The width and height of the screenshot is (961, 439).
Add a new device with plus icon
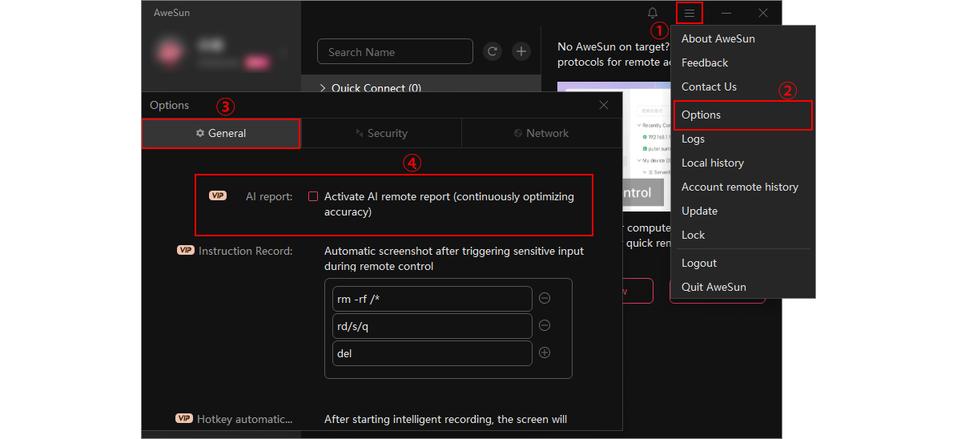coord(521,52)
